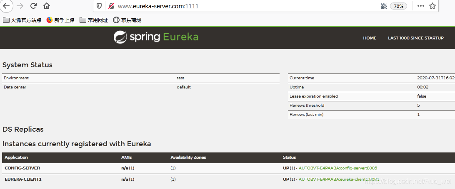The height and width of the screenshot is (189, 455).
Task: Click the Data center row label
Action: pyautogui.click(x=15, y=87)
